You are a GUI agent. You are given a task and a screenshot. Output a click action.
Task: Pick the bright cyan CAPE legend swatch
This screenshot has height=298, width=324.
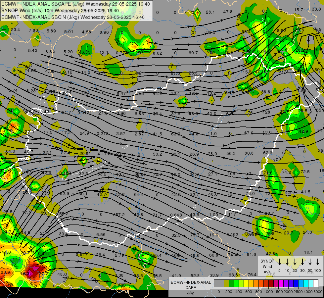305,283
